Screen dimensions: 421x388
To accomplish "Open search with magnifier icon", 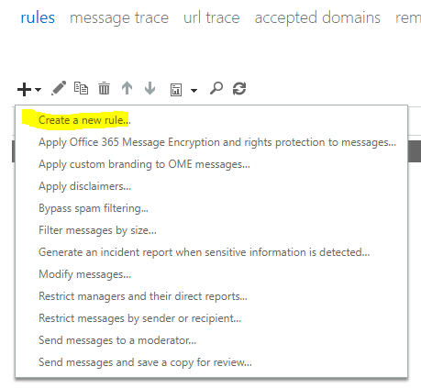I will 216,88.
